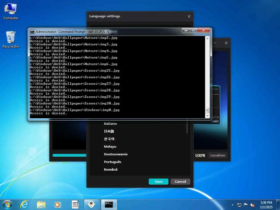Image resolution: width=280 pixels, height=210 pixels.
Task: Pick Română from the language list
Action: [x=110, y=170]
